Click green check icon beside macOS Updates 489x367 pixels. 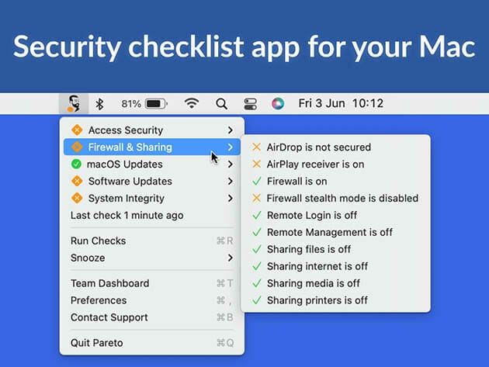pos(76,164)
